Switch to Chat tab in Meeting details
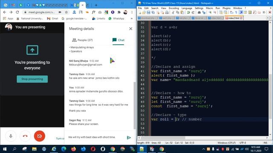This screenshot has width=273, height=153. (x=119, y=40)
